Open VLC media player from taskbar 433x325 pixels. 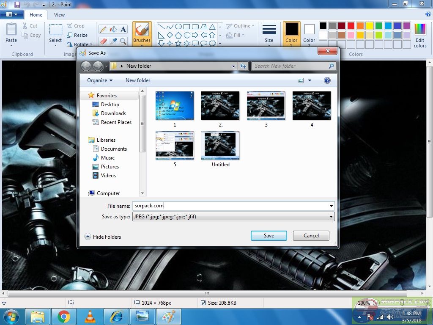(x=90, y=317)
